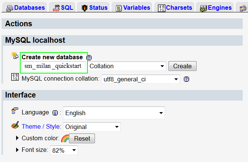This screenshot has height=162, width=248.
Task: Open the English language dropdown
Action: (114, 113)
